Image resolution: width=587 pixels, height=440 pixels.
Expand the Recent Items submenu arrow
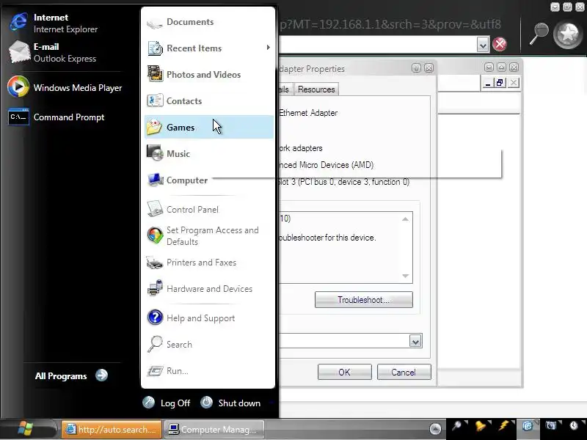coord(268,48)
